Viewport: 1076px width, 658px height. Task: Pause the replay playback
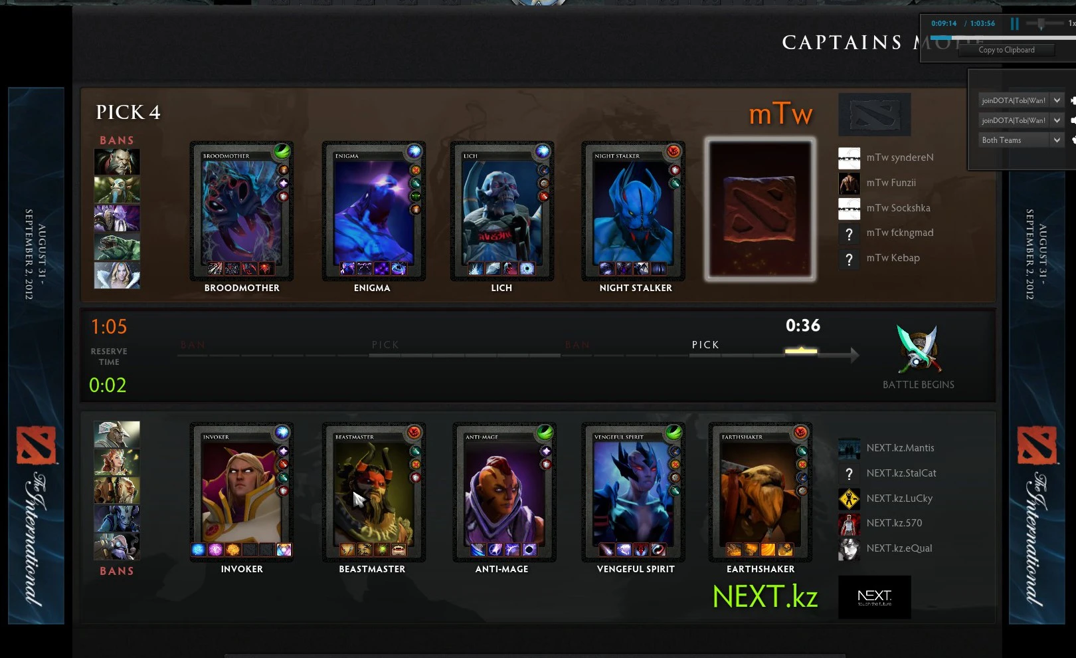pyautogui.click(x=1014, y=24)
